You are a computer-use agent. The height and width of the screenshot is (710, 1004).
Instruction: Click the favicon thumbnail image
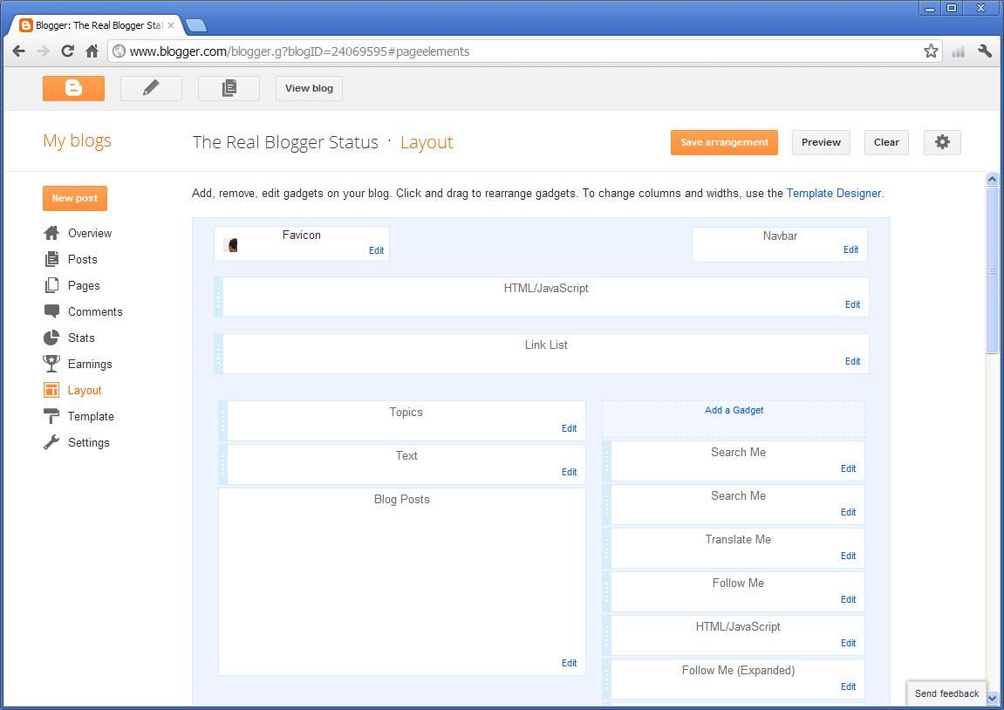pos(231,244)
